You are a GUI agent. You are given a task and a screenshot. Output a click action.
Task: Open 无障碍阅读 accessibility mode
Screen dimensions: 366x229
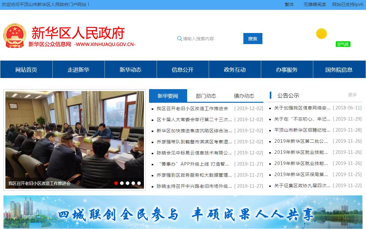click(315, 4)
